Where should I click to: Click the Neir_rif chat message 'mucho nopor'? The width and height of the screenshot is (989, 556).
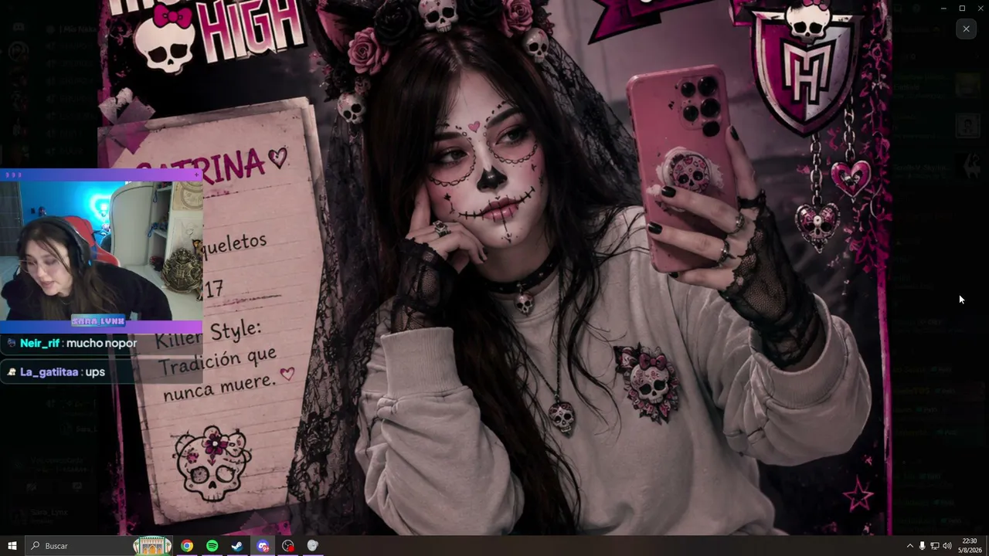click(101, 343)
